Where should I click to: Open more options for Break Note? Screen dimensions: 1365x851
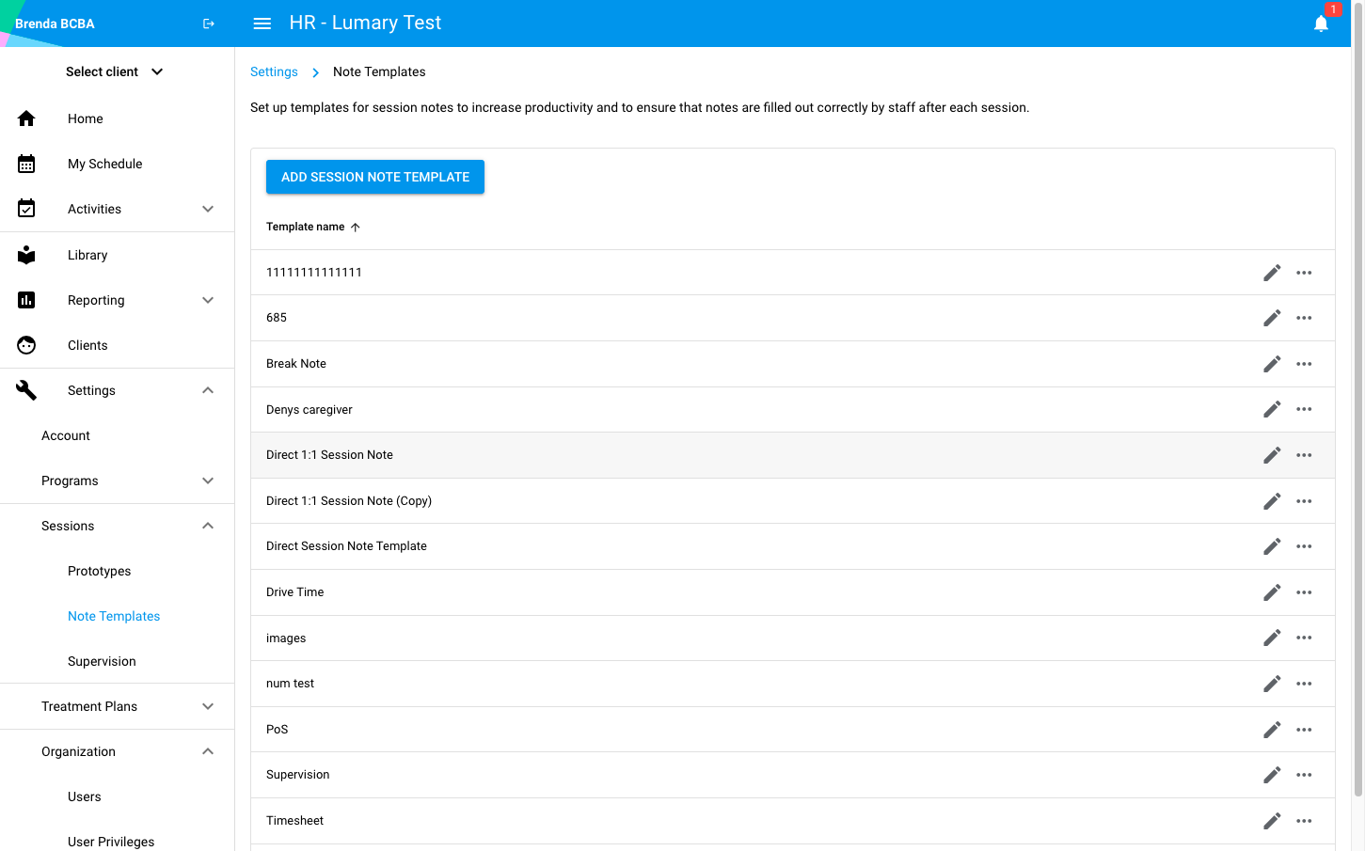coord(1304,364)
